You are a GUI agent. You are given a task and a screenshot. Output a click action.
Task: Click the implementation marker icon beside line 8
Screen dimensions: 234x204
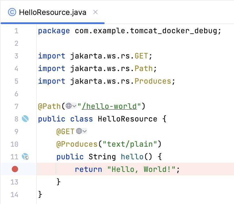tap(26, 119)
